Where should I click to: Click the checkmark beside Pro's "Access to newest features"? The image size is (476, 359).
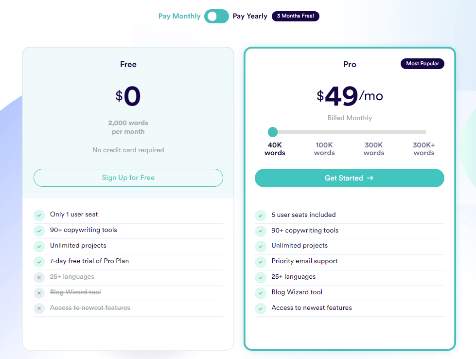(x=260, y=308)
